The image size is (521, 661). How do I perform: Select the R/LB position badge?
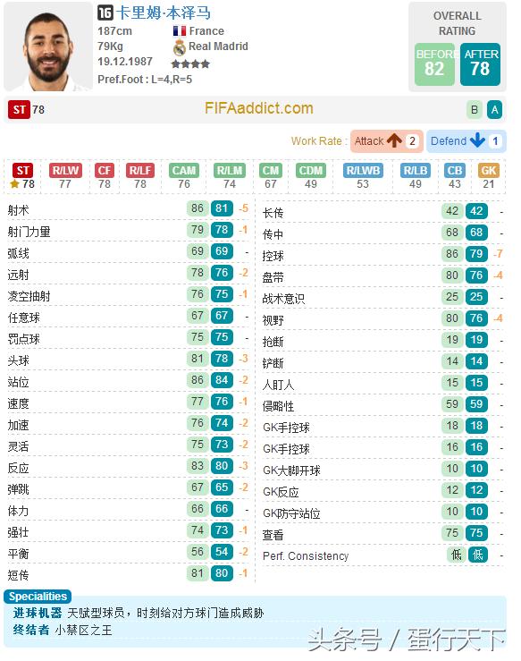[x=416, y=170]
